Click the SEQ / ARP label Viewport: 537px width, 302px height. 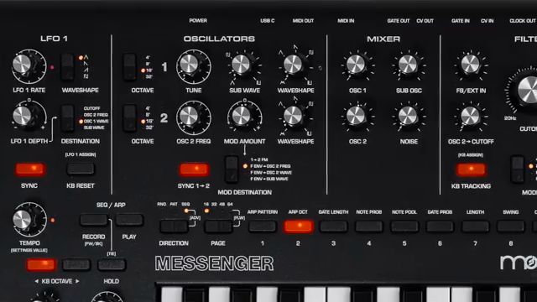click(111, 205)
